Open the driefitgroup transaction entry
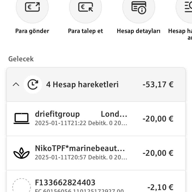This screenshot has width=192, height=192. coord(81,118)
